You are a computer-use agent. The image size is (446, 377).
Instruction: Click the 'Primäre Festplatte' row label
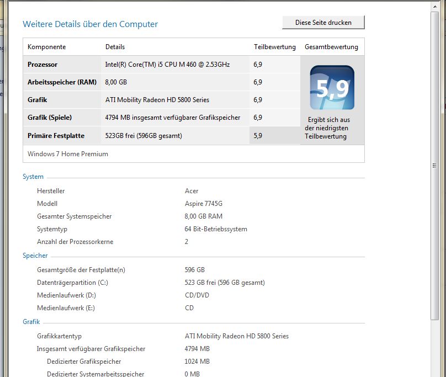57,135
